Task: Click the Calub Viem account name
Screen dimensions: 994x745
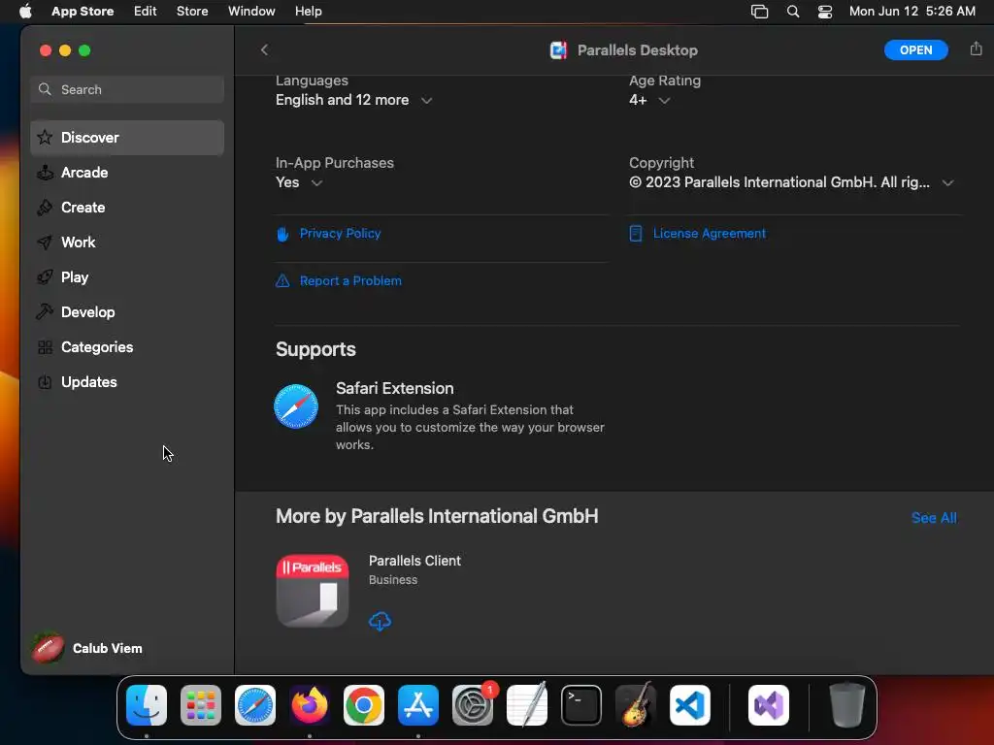Action: tap(107, 648)
